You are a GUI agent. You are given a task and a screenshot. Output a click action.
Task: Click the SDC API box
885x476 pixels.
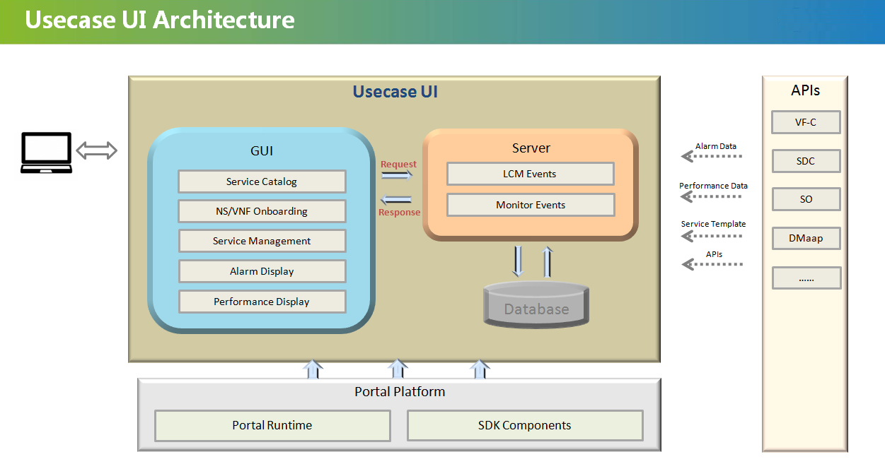[x=806, y=161]
